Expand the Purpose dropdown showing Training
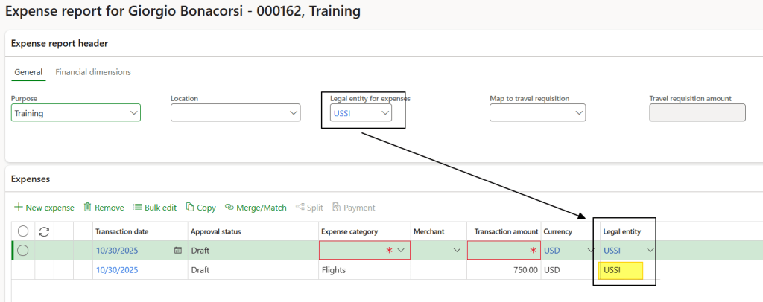 click(x=134, y=113)
